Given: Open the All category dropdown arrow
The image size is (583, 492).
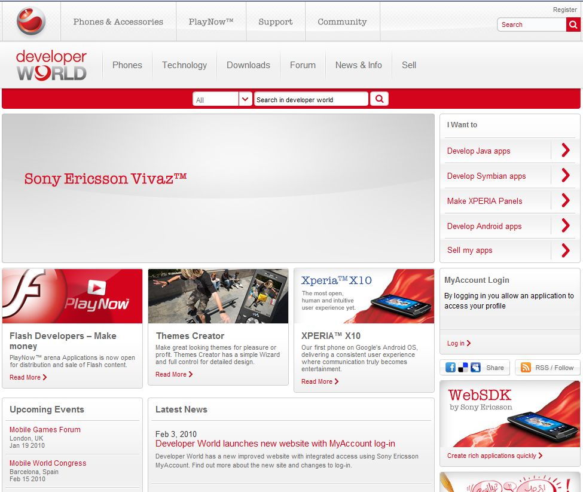Looking at the screenshot, I should pyautogui.click(x=245, y=99).
